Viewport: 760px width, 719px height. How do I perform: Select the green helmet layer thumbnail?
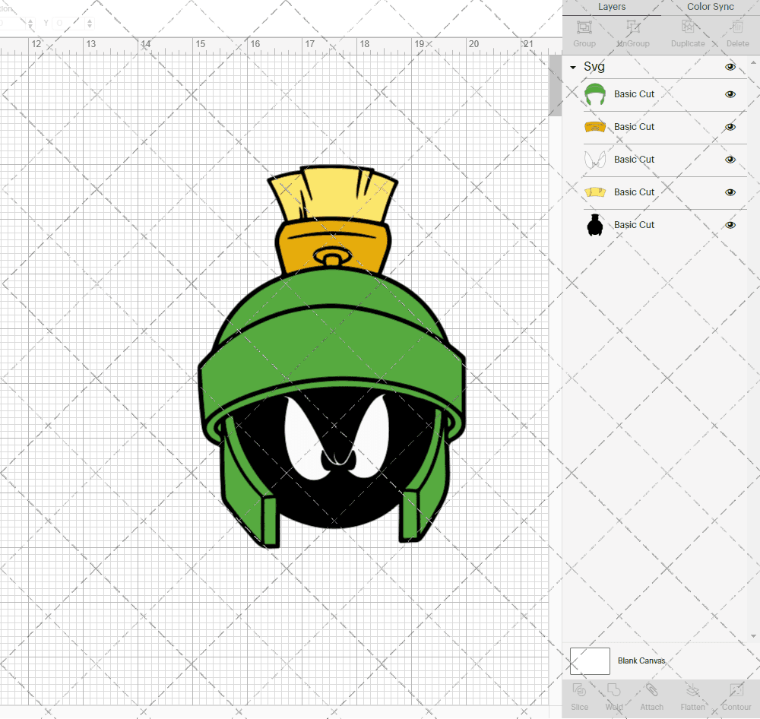click(595, 94)
